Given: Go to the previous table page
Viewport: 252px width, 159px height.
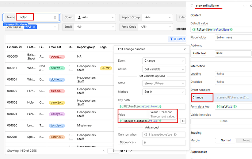Looking at the screenshot, I should pos(104,151).
